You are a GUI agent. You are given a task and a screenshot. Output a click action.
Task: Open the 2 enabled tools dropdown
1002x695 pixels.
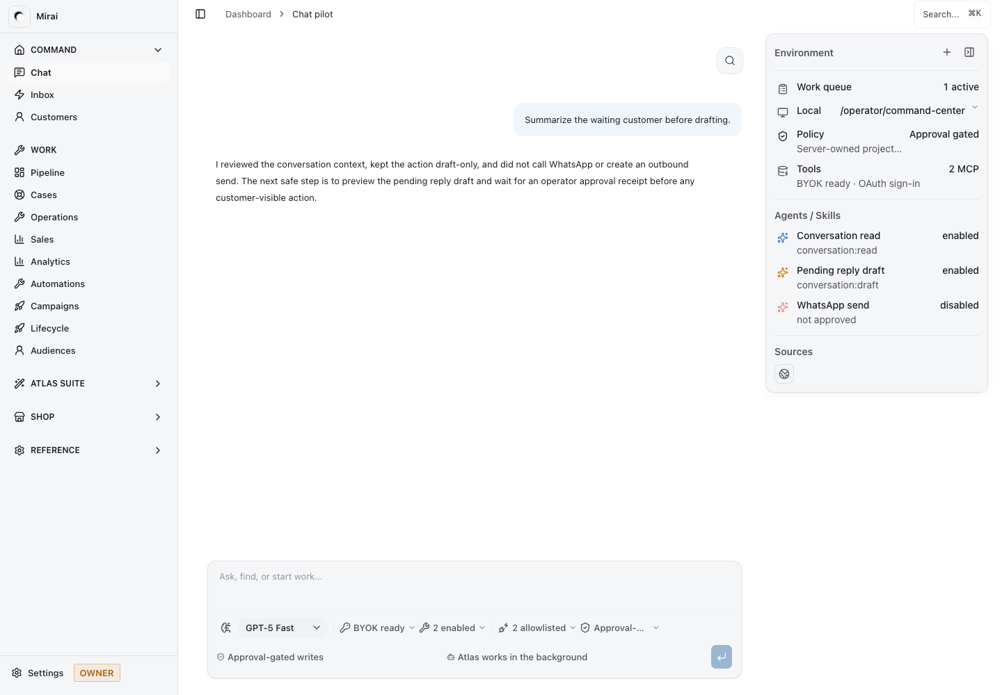pyautogui.click(x=452, y=628)
